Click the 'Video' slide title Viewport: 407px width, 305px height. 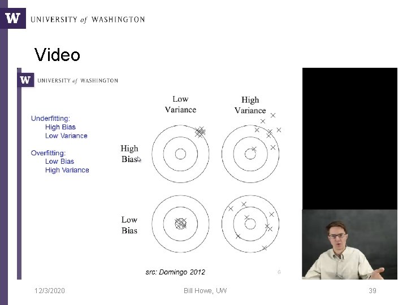pyautogui.click(x=57, y=55)
